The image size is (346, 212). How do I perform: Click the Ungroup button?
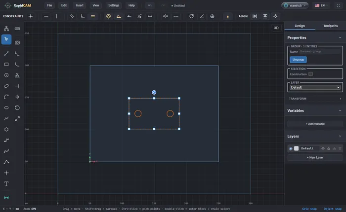click(x=298, y=60)
